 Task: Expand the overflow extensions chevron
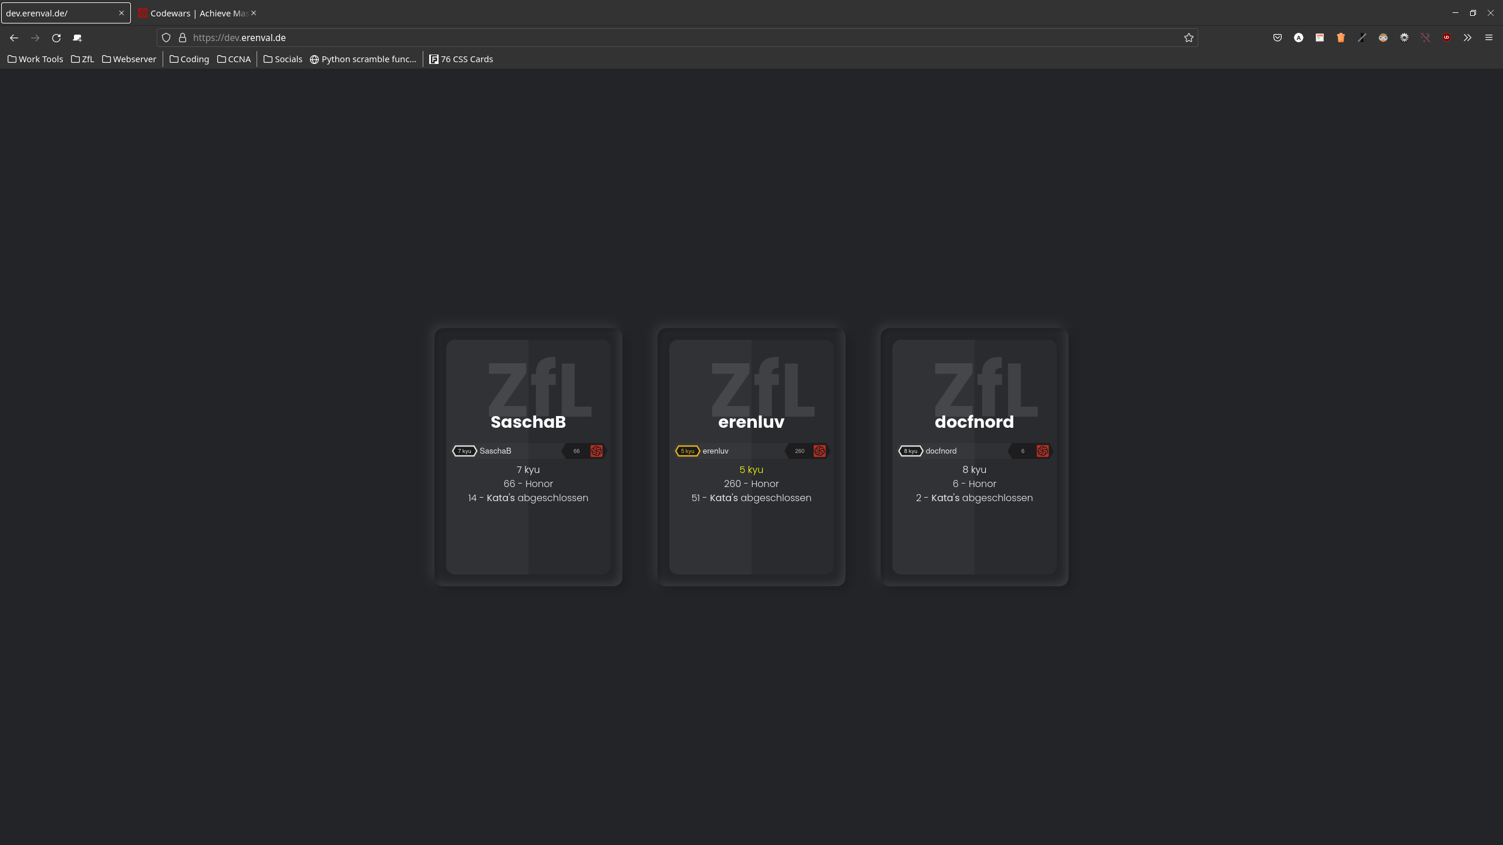pos(1468,38)
